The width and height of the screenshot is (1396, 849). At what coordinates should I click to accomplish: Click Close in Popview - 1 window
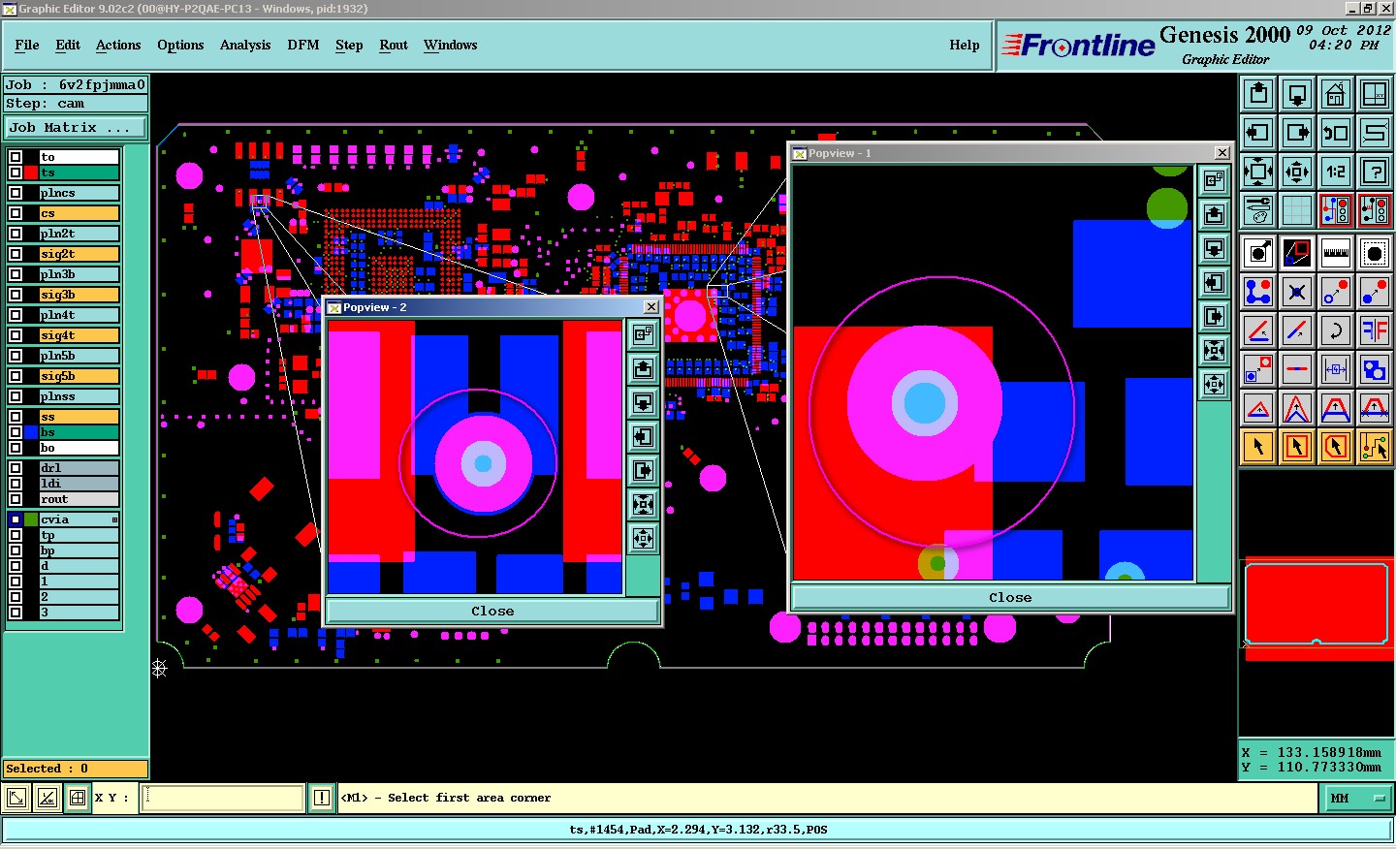[1010, 597]
